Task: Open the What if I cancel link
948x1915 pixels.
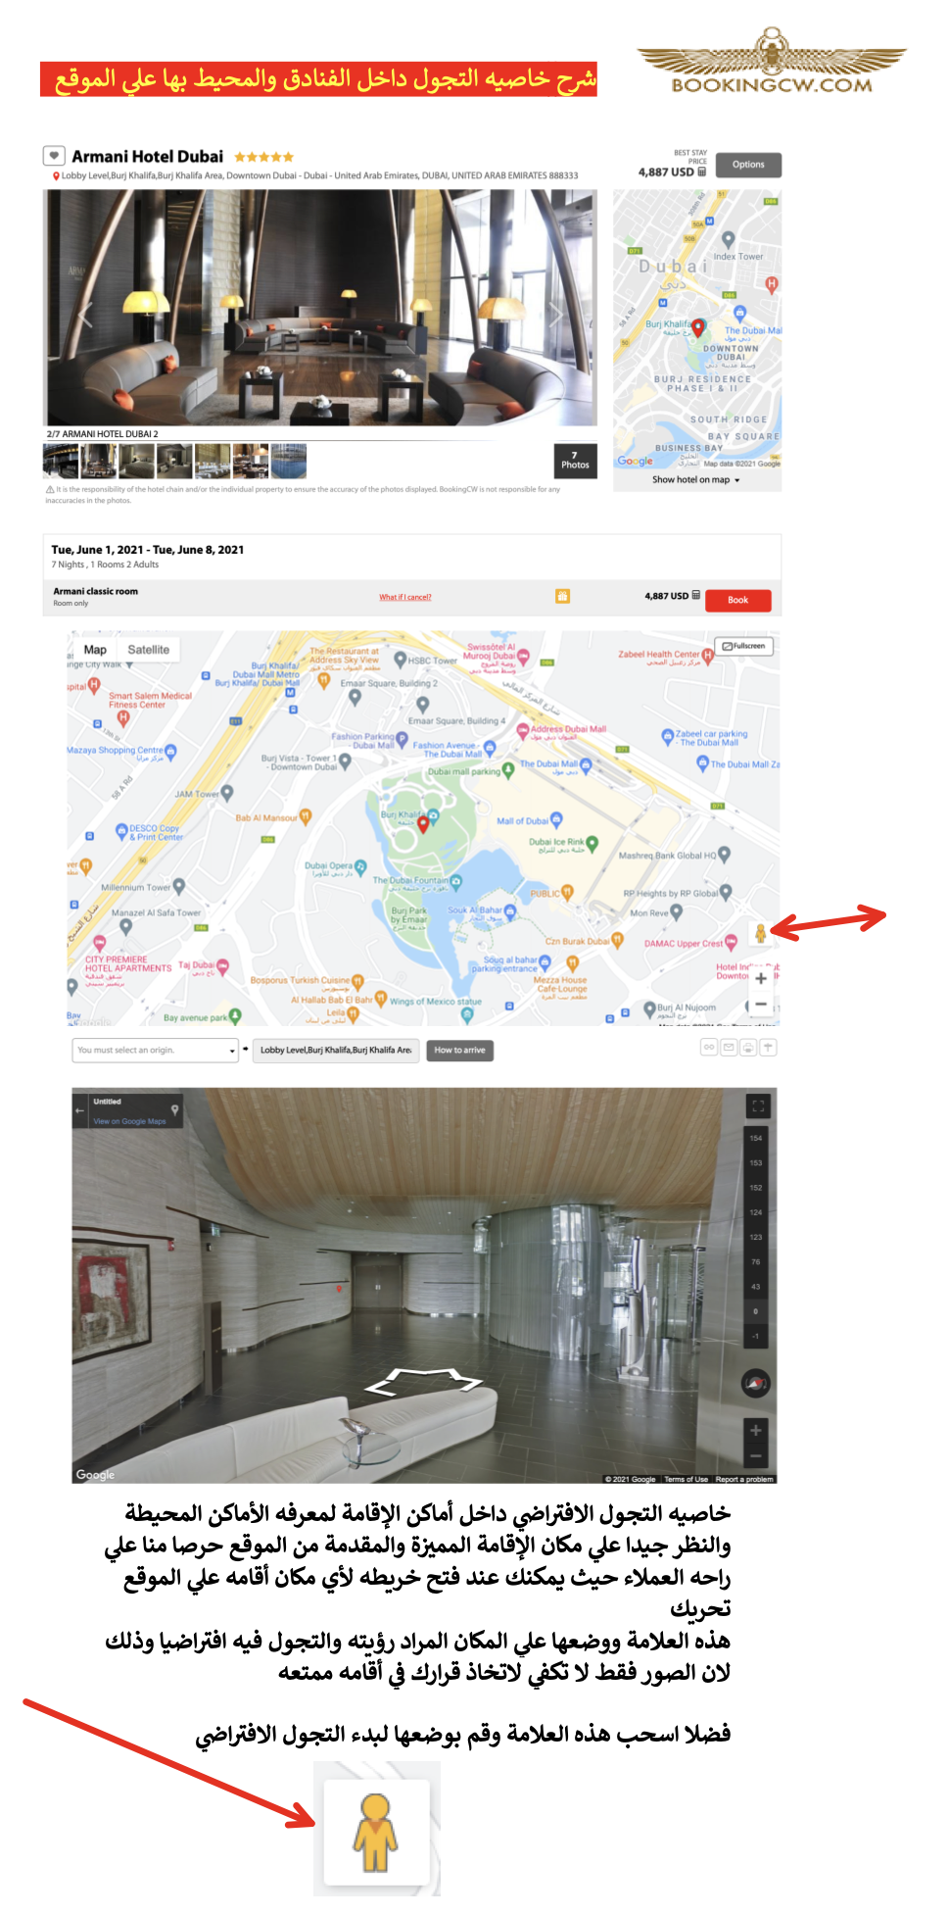Action: point(405,597)
